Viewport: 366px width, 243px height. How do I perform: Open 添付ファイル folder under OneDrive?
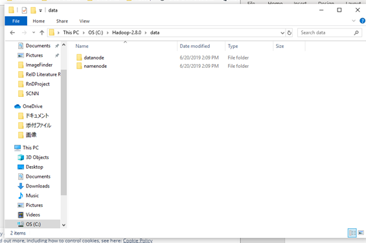pos(38,125)
